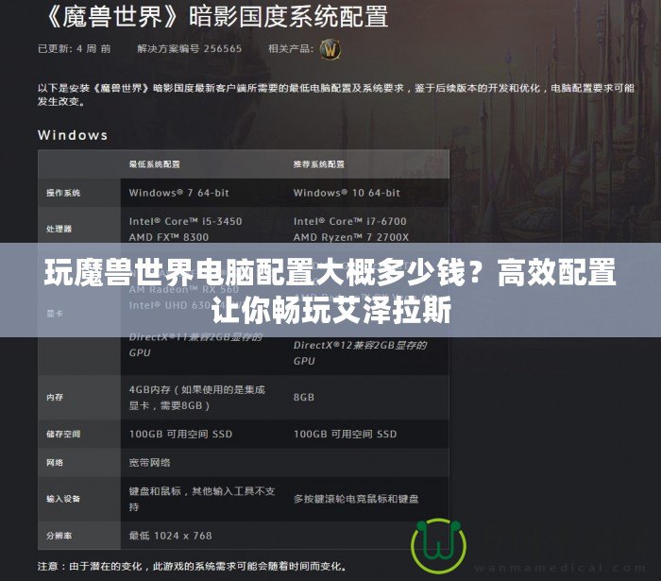661x581 pixels.
Task: Click the '相关产品:' label
Action: tap(291, 49)
